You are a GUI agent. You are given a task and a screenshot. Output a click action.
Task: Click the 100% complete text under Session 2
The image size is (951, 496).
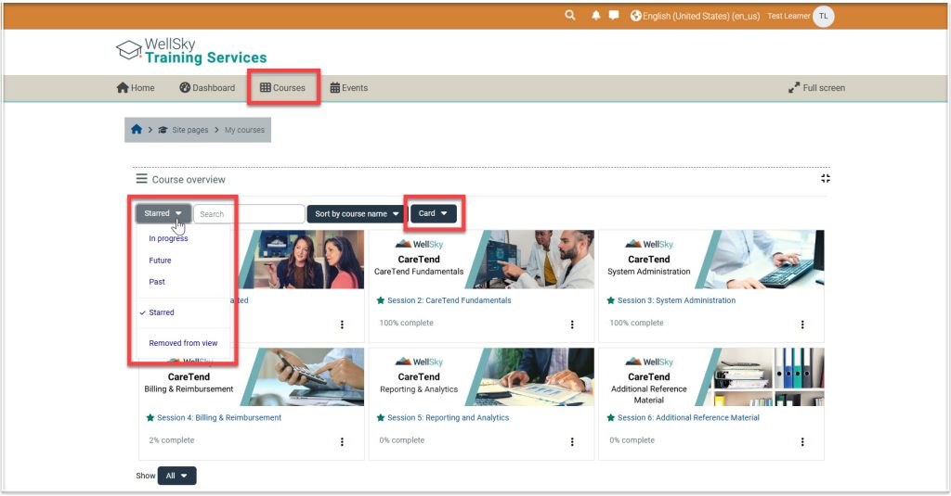[x=407, y=323]
